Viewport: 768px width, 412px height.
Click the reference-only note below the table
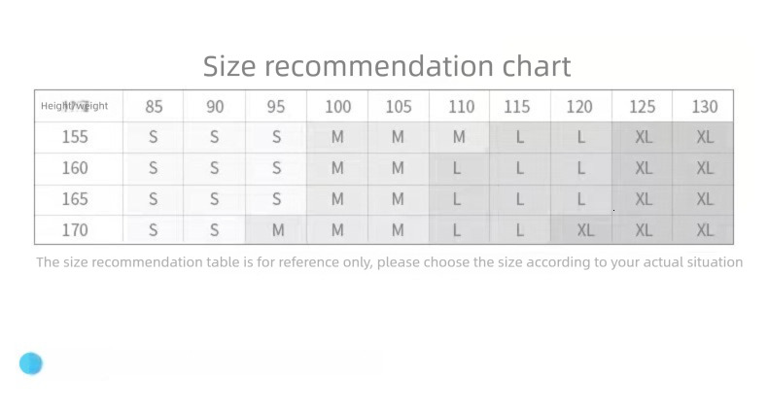389,262
